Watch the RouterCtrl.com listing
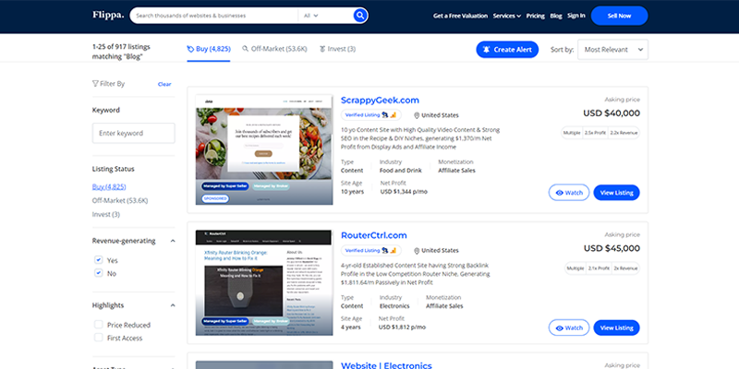739x369 pixels. tap(569, 327)
